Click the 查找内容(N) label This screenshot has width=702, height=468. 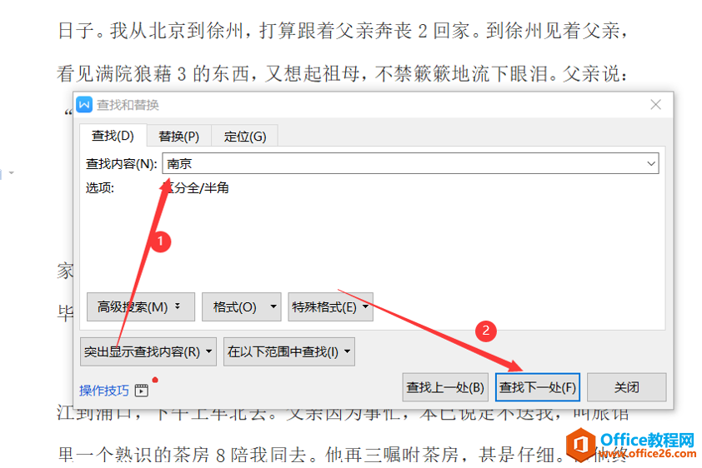pyautogui.click(x=122, y=164)
